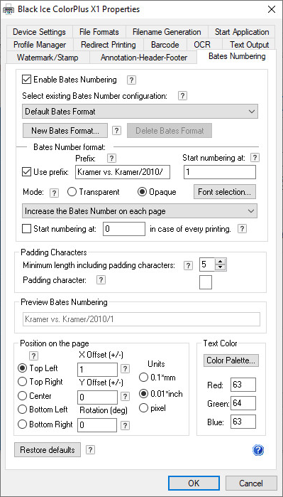Viewport: 283px width, 497px height.
Task: Expand Default Bates Format dropdown
Action: point(140,112)
